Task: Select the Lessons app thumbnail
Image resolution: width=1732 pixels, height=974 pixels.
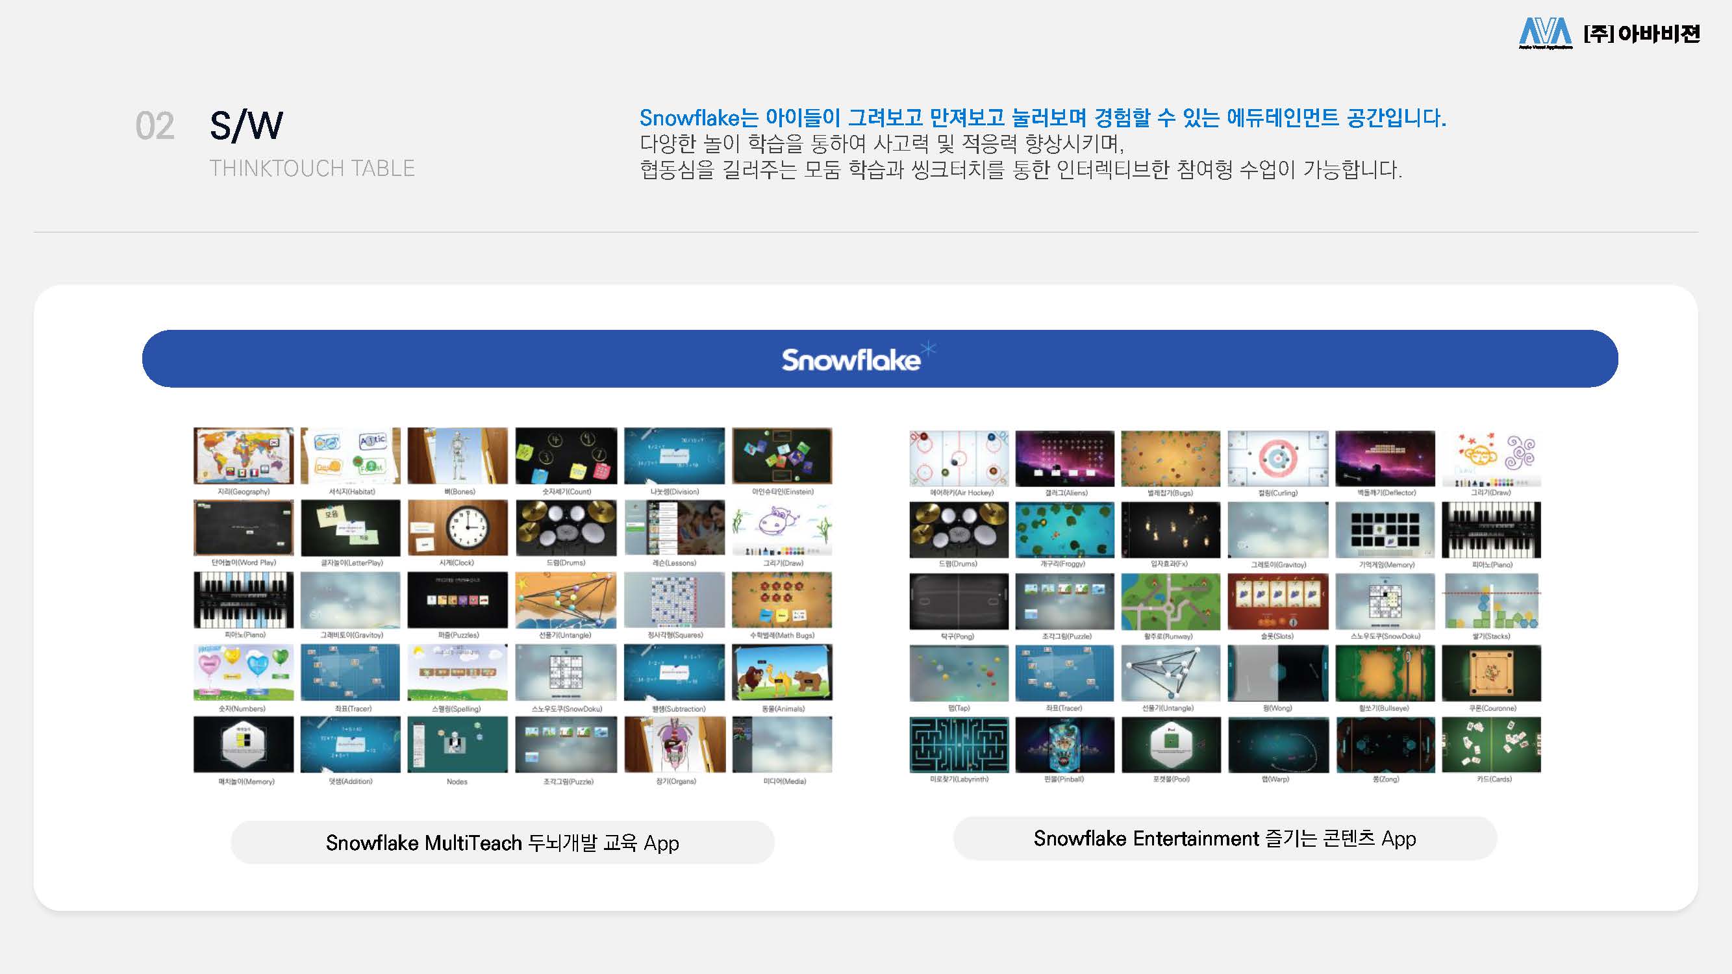Action: (x=674, y=528)
